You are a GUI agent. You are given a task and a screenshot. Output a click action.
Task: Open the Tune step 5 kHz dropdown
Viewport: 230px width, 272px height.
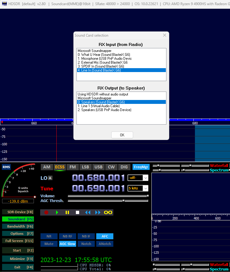pos(146,188)
